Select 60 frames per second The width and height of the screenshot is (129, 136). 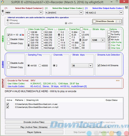[80, 48]
